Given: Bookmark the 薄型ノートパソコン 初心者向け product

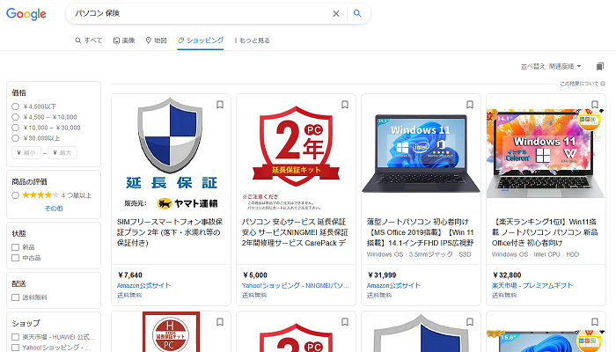Looking at the screenshot, I should coord(470,105).
